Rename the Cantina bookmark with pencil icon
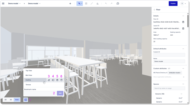The height and width of the screenshot is (105, 190). click(x=49, y=80)
